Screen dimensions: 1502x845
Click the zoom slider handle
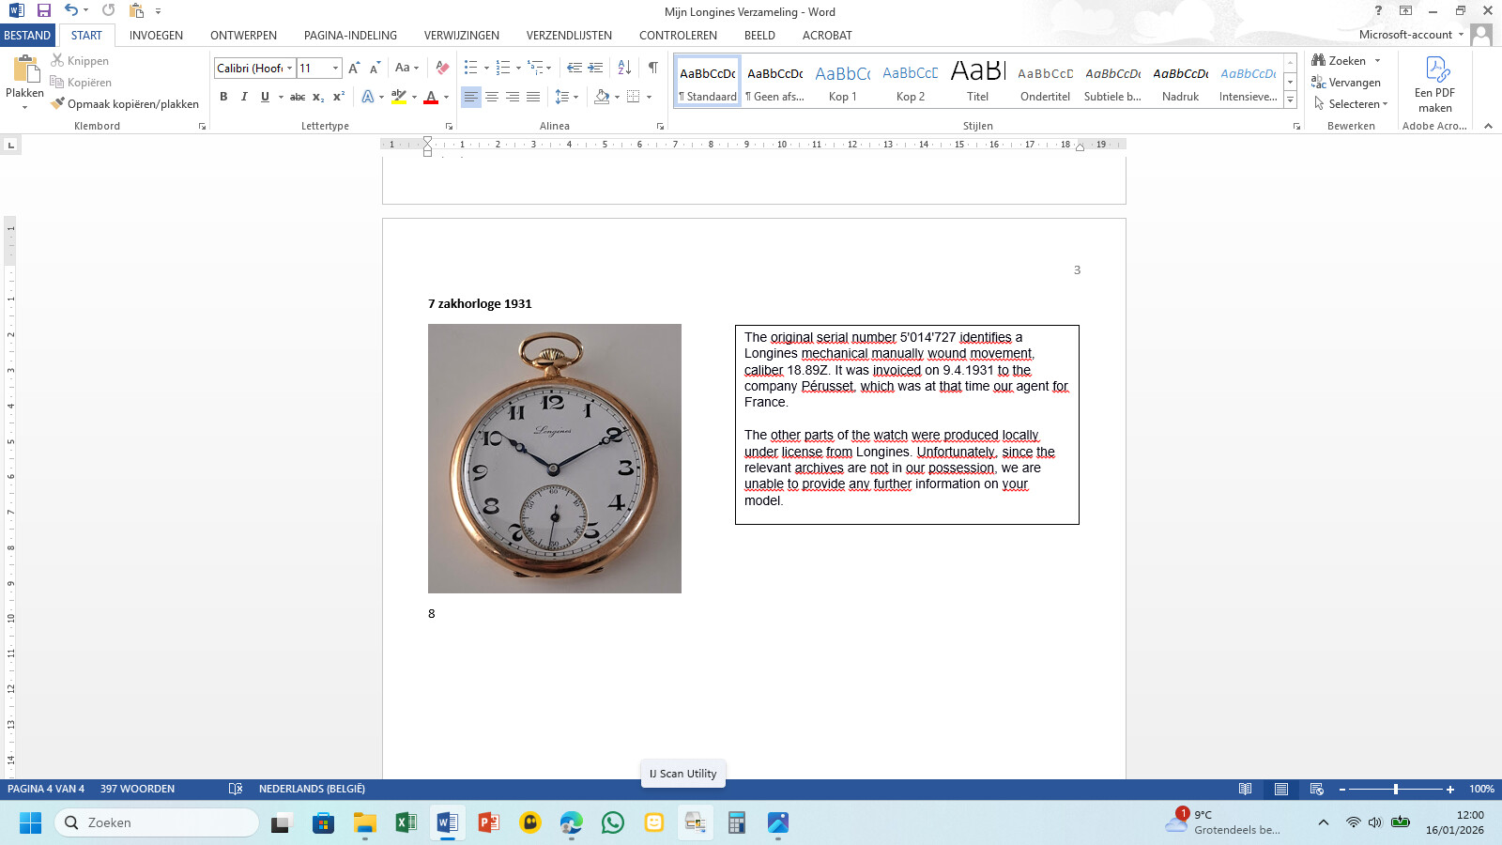click(1396, 790)
